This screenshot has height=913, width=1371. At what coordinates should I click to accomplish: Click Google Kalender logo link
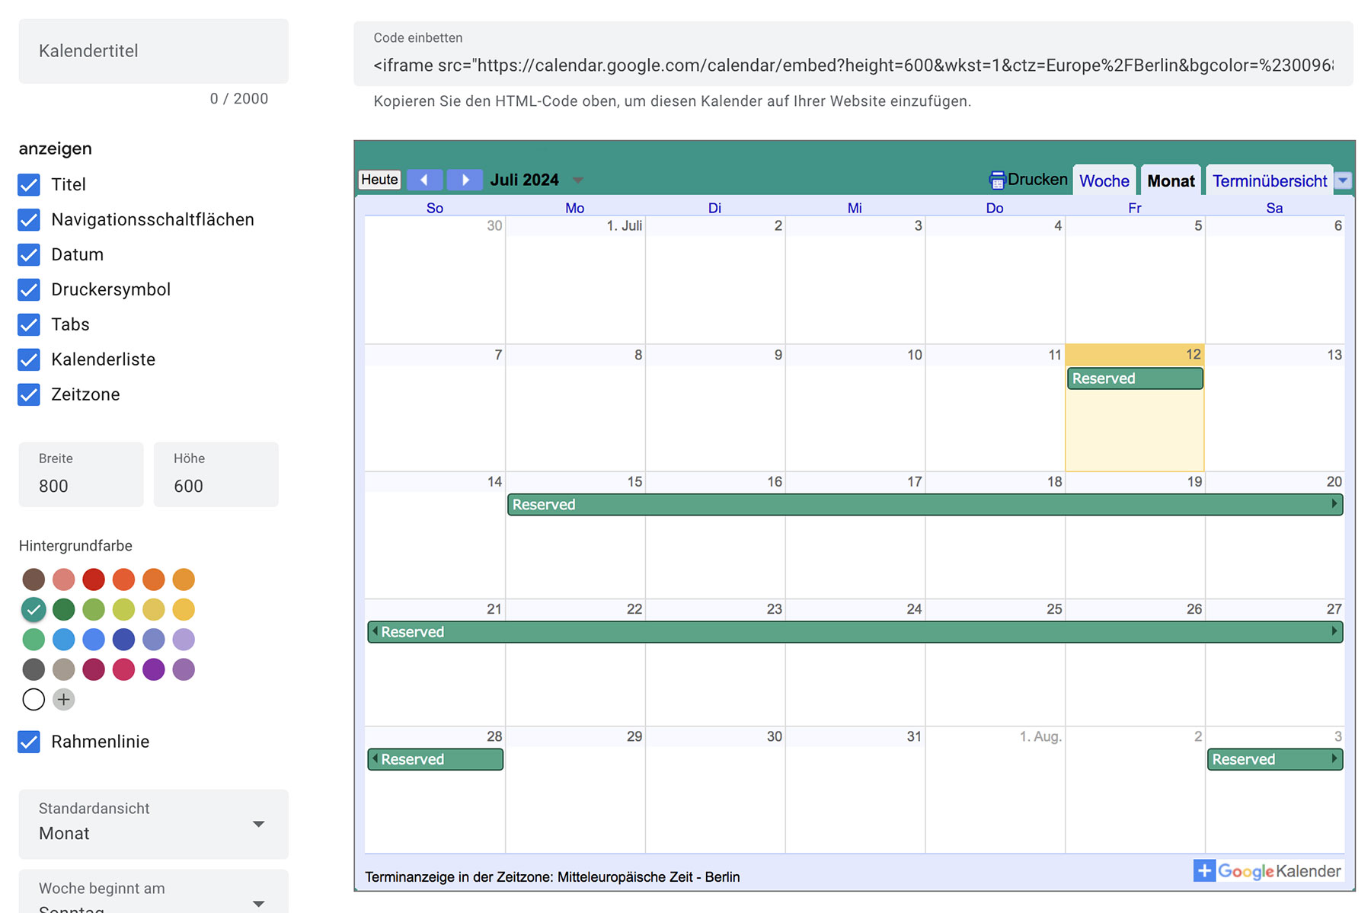[1279, 871]
